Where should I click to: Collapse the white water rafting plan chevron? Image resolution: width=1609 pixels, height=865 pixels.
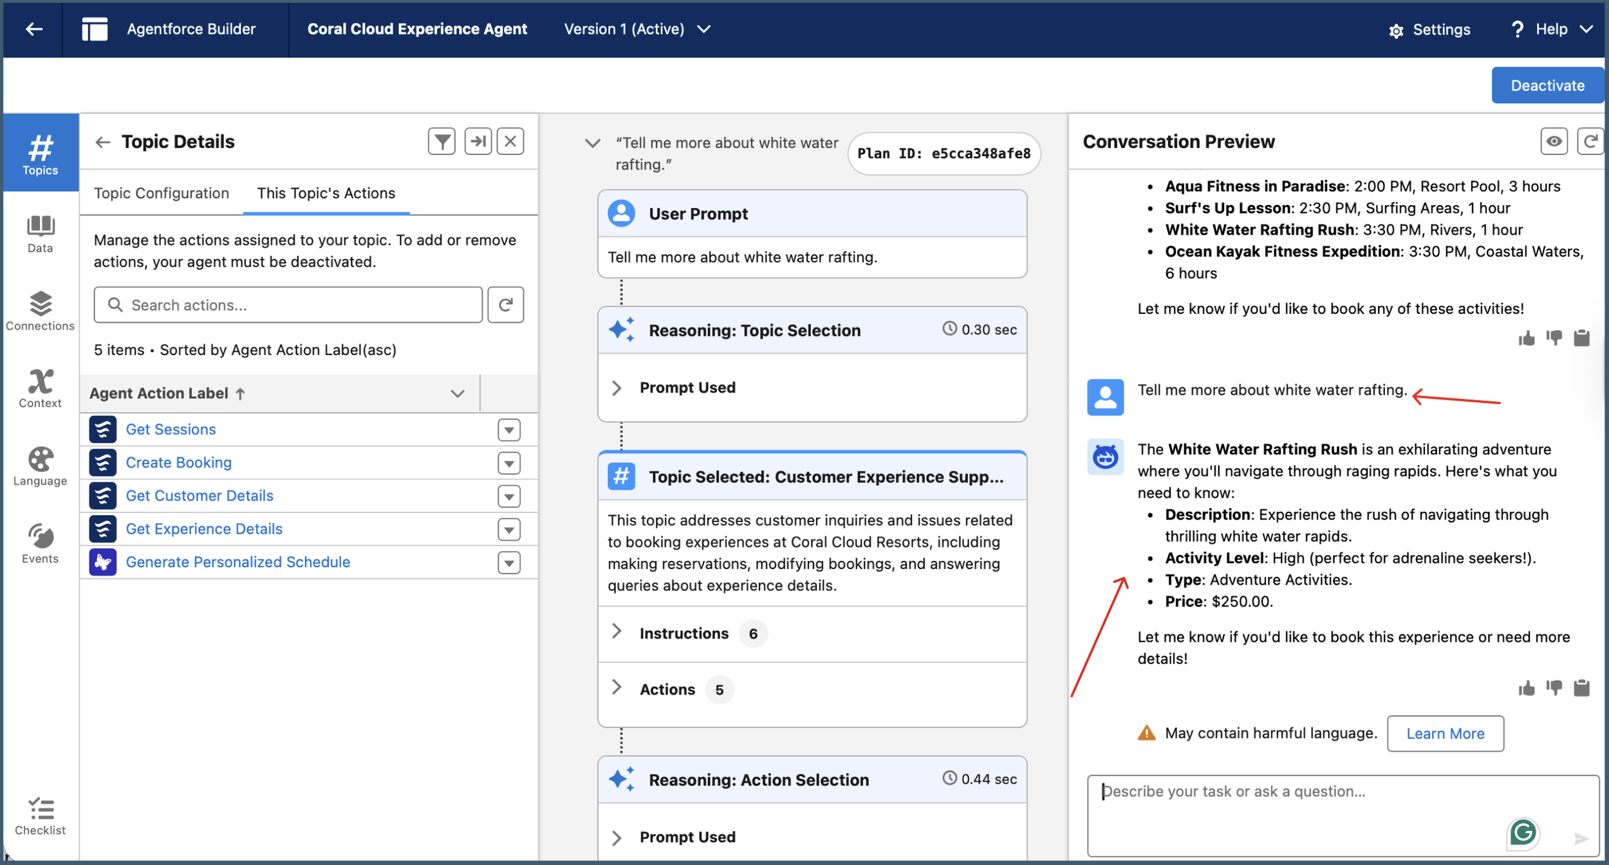coord(592,143)
